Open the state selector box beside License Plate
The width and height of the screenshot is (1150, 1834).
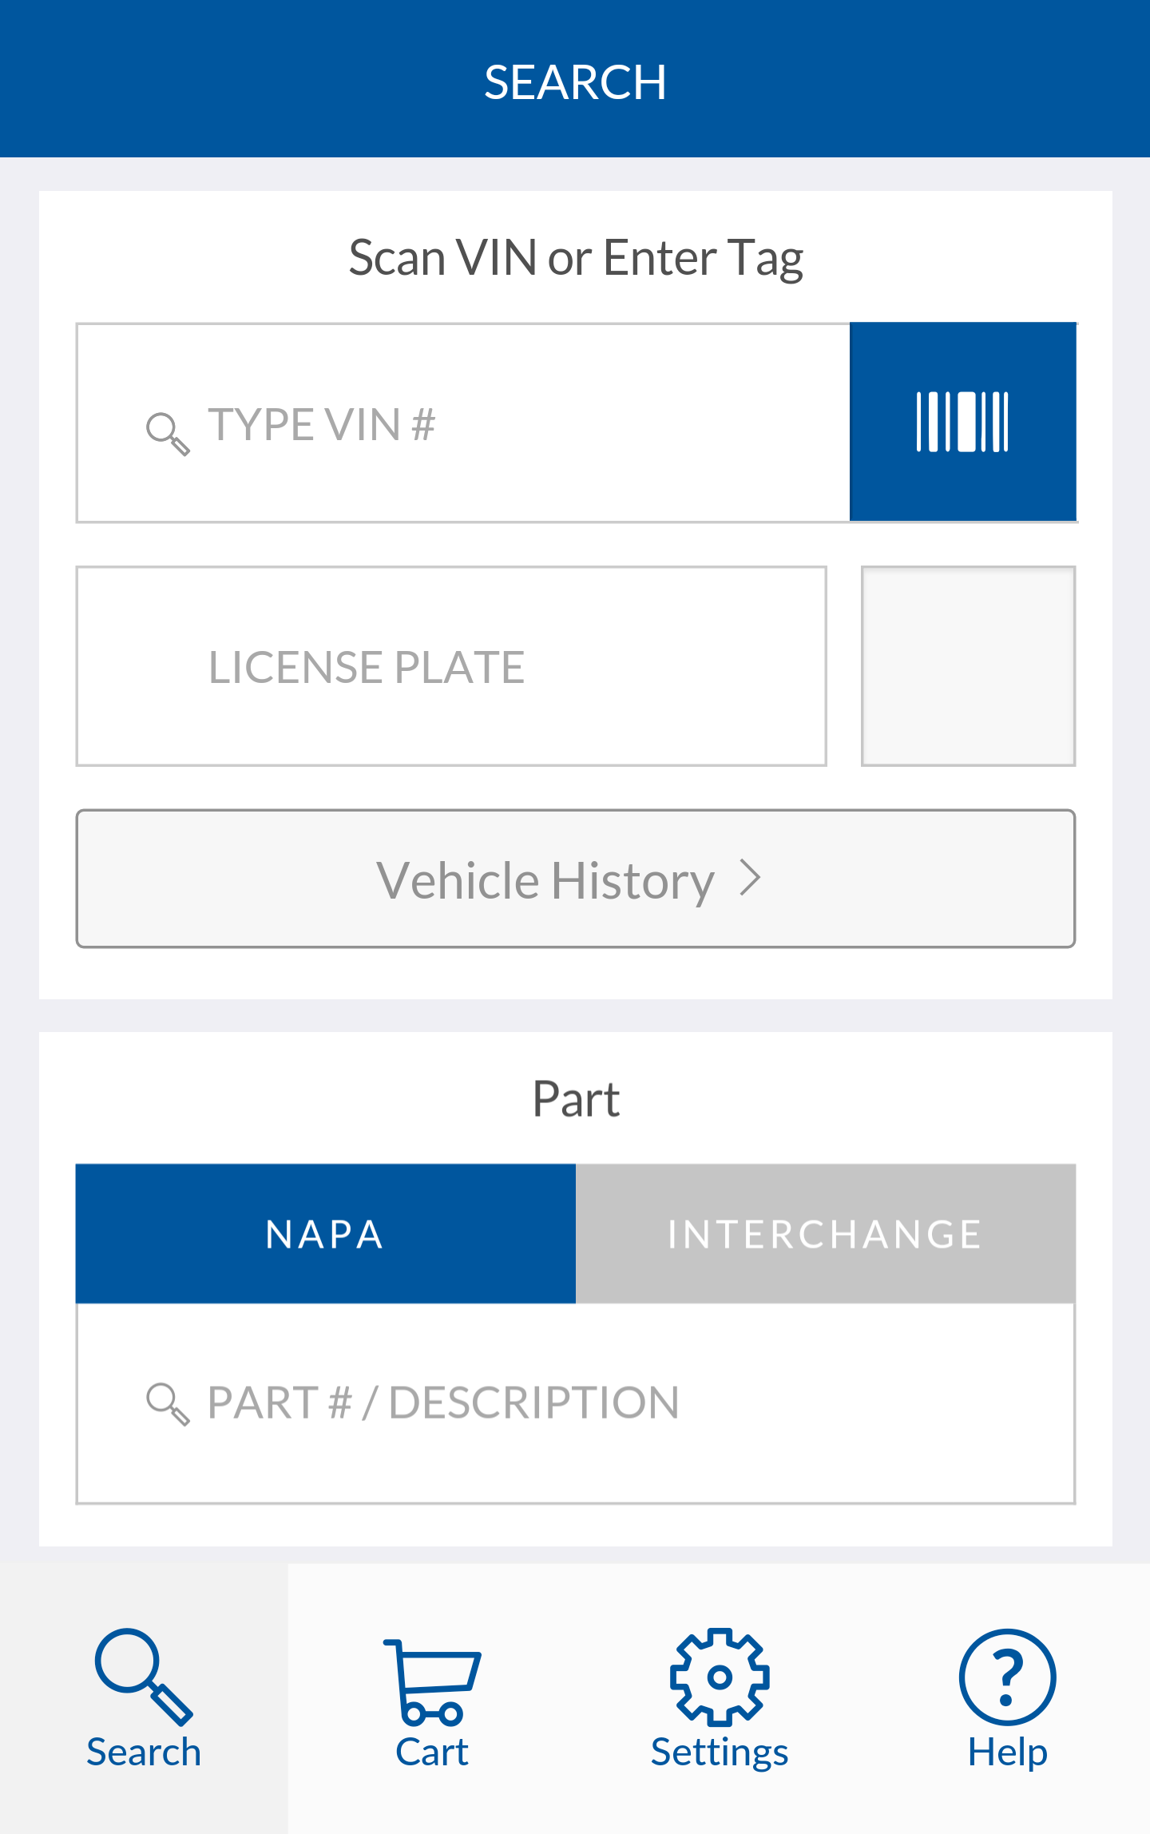point(968,666)
